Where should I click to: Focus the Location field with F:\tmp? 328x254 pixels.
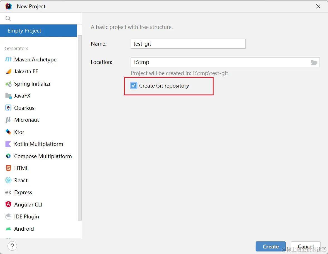225,62
